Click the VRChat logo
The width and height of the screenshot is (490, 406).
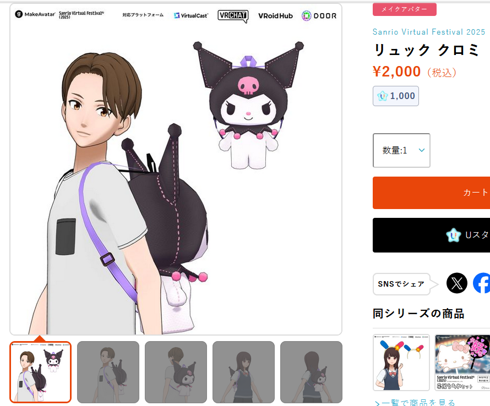pyautogui.click(x=233, y=15)
